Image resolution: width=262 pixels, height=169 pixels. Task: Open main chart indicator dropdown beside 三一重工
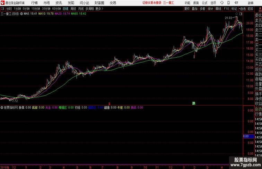pos(21,14)
